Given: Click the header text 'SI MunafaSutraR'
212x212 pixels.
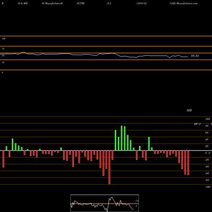Looking at the screenshot, I should (52, 3).
